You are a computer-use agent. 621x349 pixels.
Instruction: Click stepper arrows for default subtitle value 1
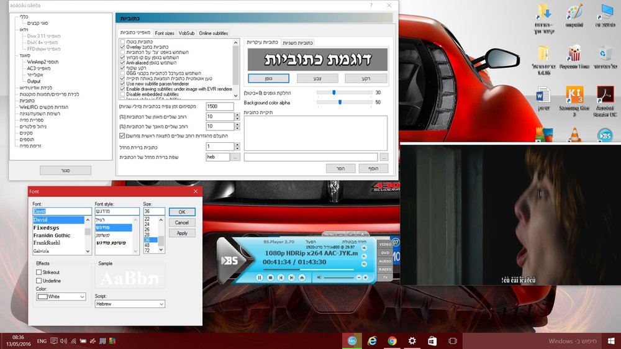(x=237, y=146)
